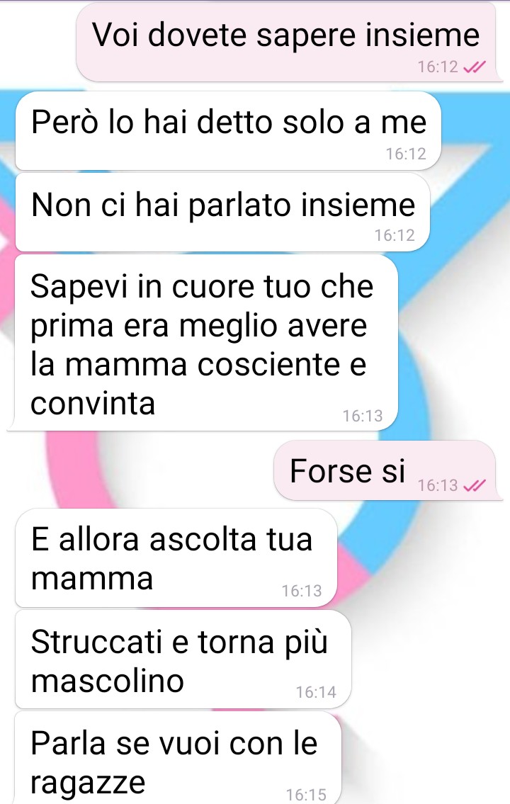Select the 'Però lo hai detto solo a me' message

pos(228,131)
